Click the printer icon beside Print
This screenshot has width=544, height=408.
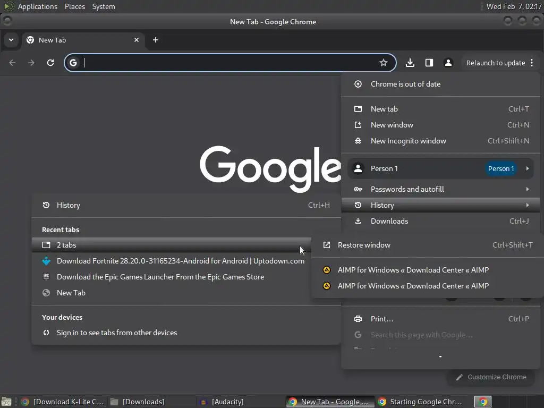[358, 319]
